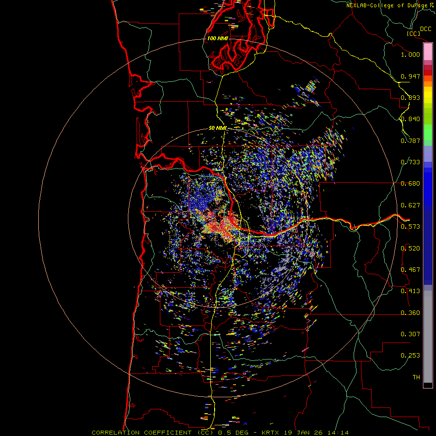Click the pink top segment of the color bar
This screenshot has height=436, width=436.
click(x=428, y=52)
